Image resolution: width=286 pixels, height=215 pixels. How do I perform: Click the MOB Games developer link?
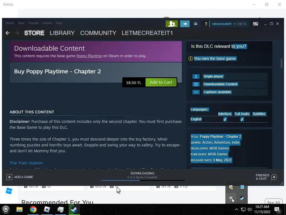click(219, 148)
